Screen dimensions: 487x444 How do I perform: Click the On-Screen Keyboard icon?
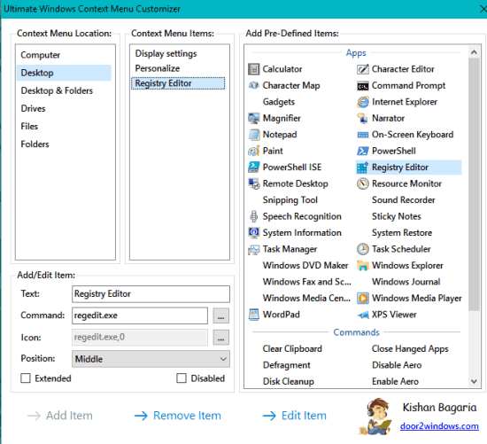(362, 135)
